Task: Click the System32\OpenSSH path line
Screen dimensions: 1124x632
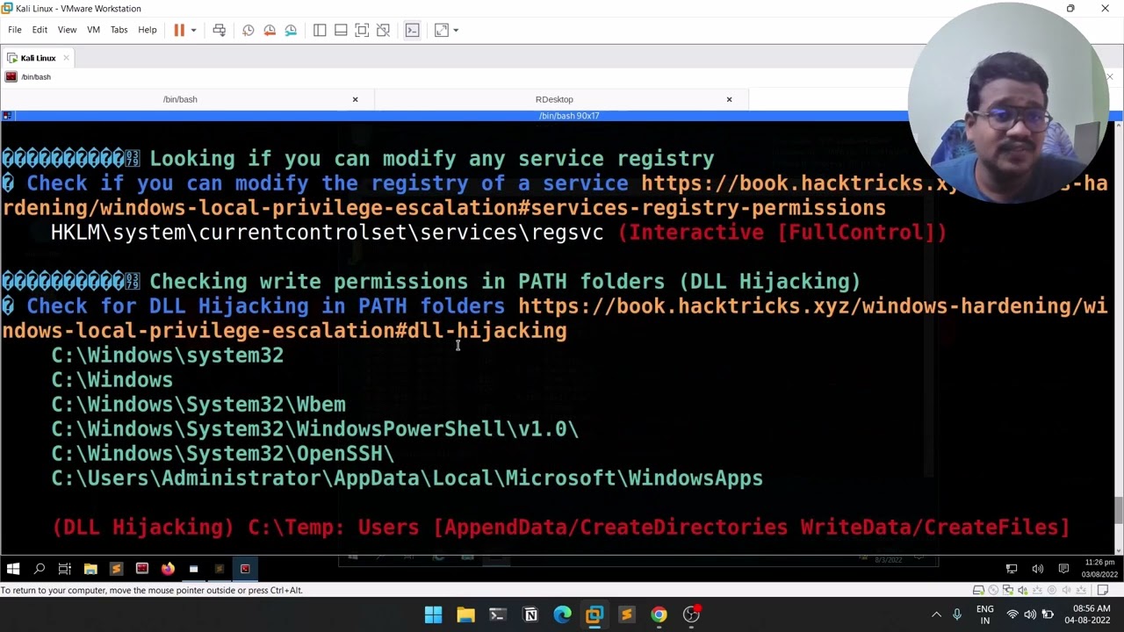Action: (x=222, y=453)
